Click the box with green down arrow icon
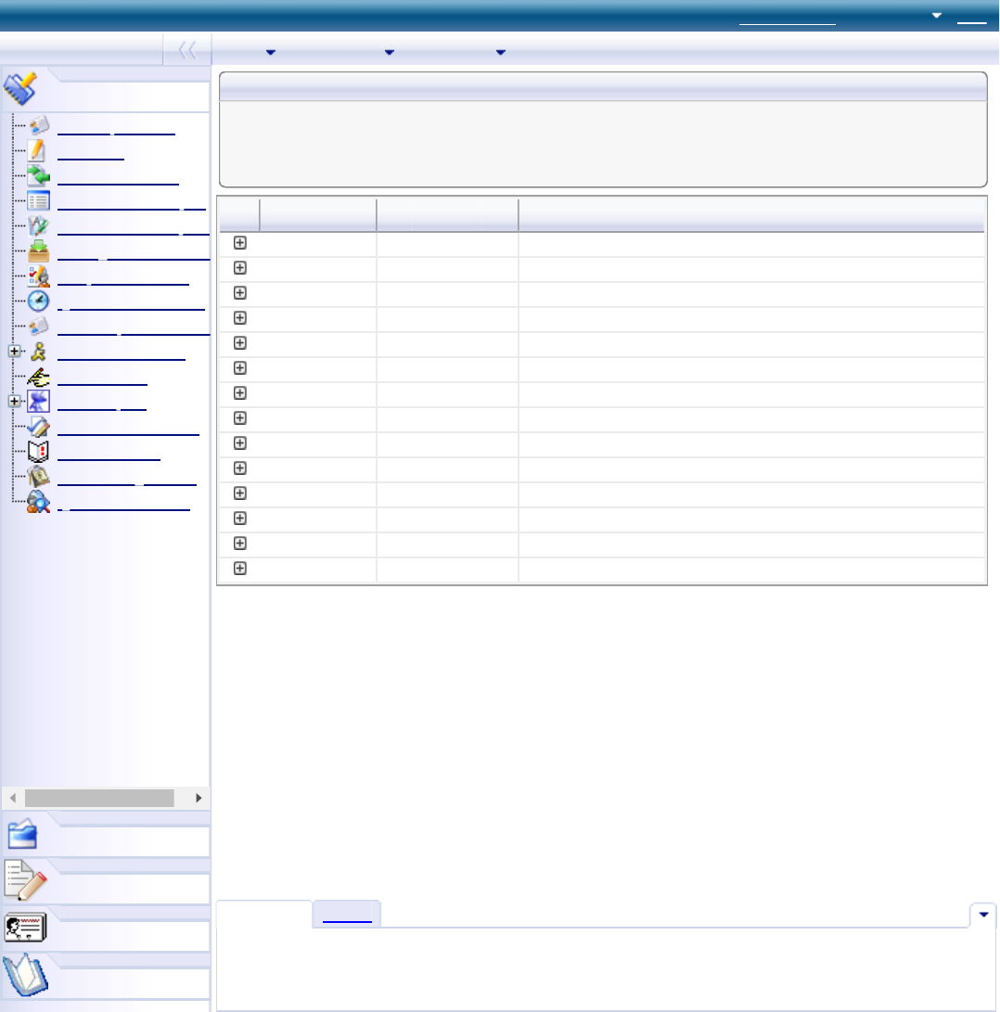Viewport: 1000px width, 1012px height. pos(38,251)
